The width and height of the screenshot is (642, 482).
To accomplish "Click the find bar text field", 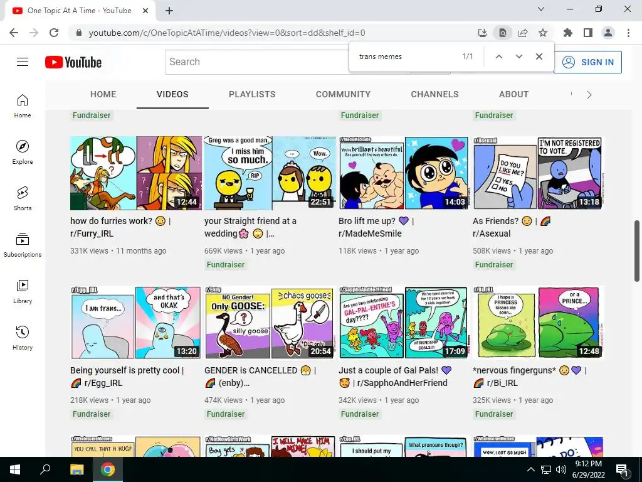I will pyautogui.click(x=406, y=56).
